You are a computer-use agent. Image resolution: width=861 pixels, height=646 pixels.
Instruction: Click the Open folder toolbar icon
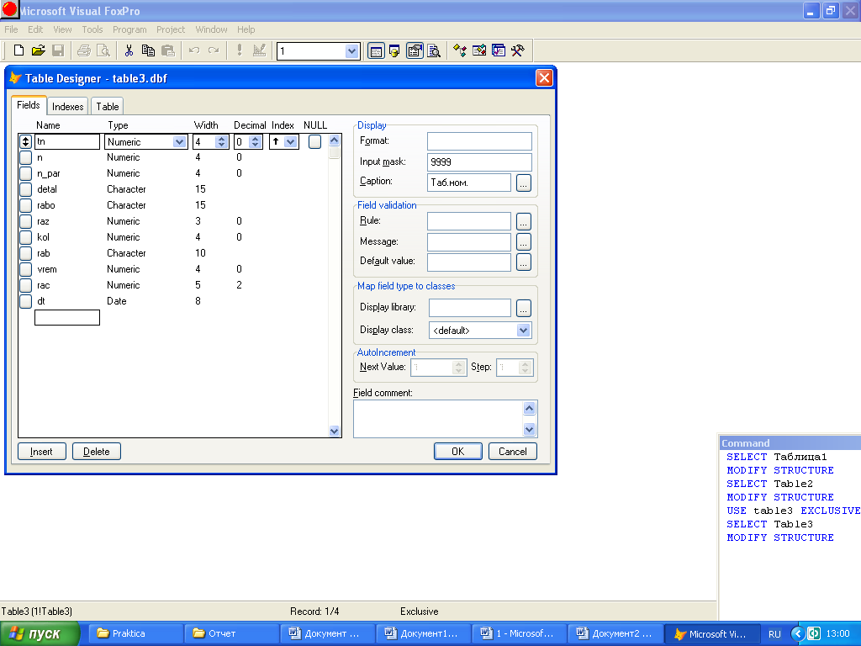coord(38,51)
